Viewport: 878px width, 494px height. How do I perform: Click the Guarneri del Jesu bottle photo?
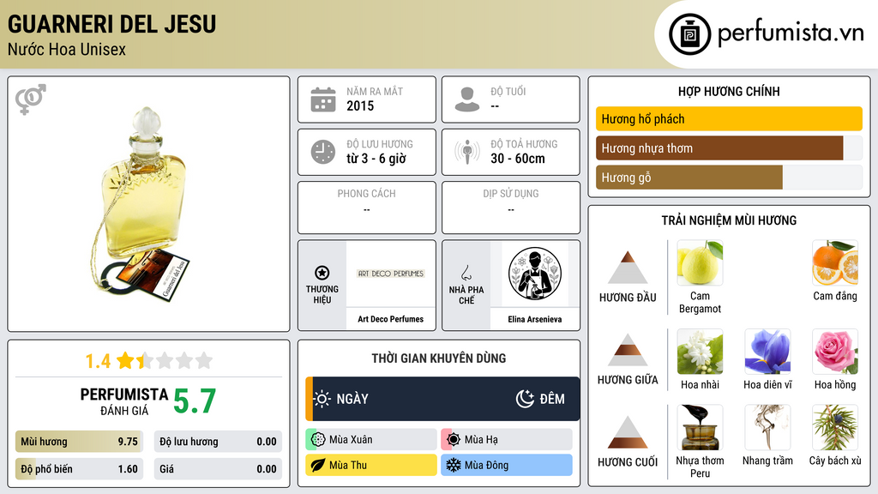click(141, 205)
